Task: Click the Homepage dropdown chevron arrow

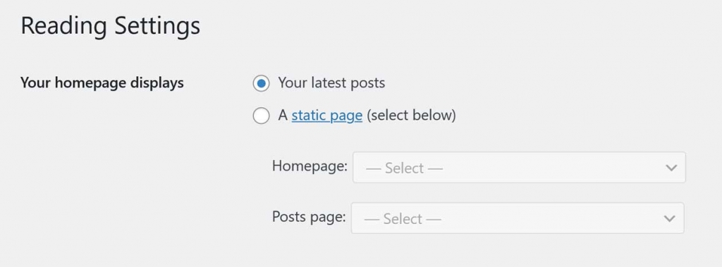Action: click(x=671, y=168)
